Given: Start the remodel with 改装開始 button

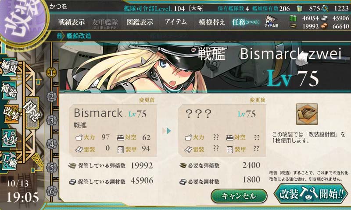Looking at the screenshot, I should point(311,194).
